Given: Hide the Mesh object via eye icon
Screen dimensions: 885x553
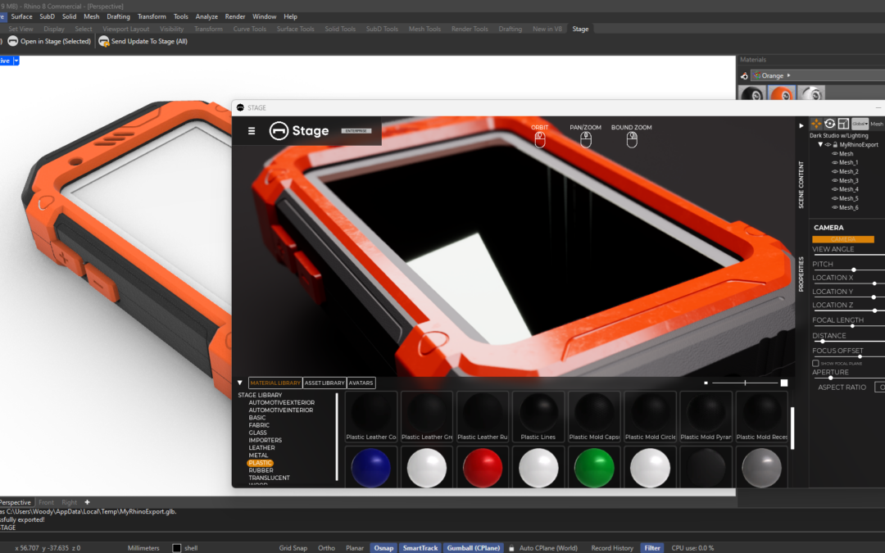Looking at the screenshot, I should (835, 153).
